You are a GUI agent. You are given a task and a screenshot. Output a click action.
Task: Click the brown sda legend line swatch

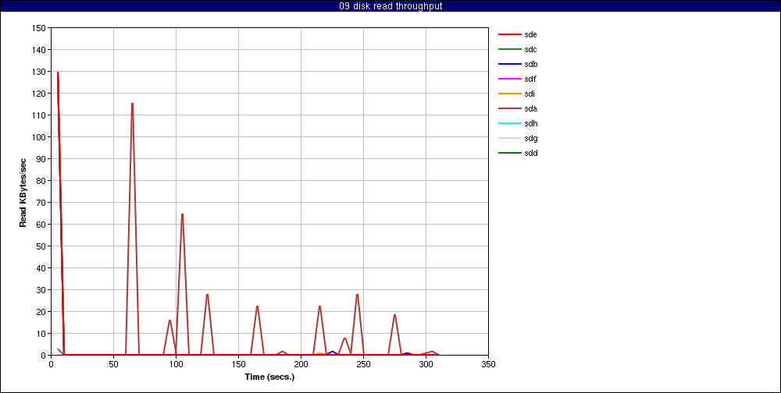(x=509, y=108)
